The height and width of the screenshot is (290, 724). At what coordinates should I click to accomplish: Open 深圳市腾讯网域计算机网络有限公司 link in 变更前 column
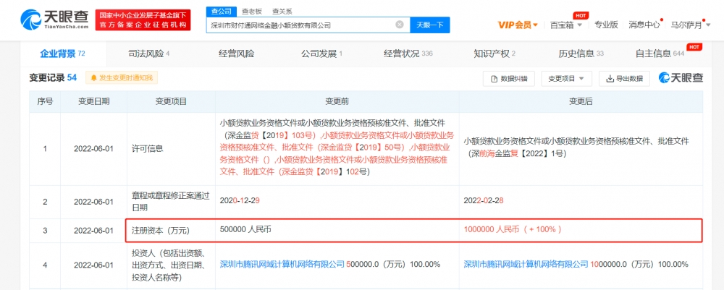coord(282,265)
